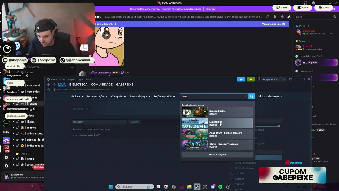Switch to the COMUNIDADE tab
Screen dimensions: 339x191
[x=102, y=84]
